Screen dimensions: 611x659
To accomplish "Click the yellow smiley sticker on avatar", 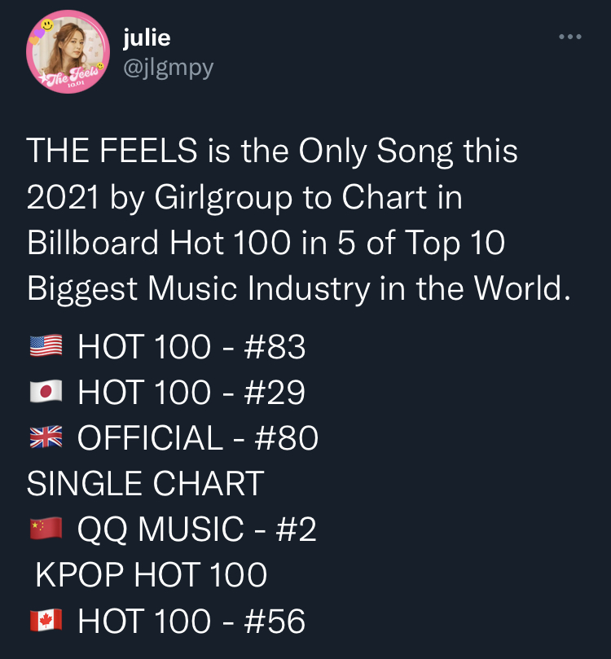I will tap(47, 24).
